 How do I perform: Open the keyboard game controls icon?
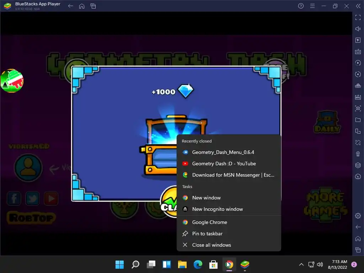358,52
